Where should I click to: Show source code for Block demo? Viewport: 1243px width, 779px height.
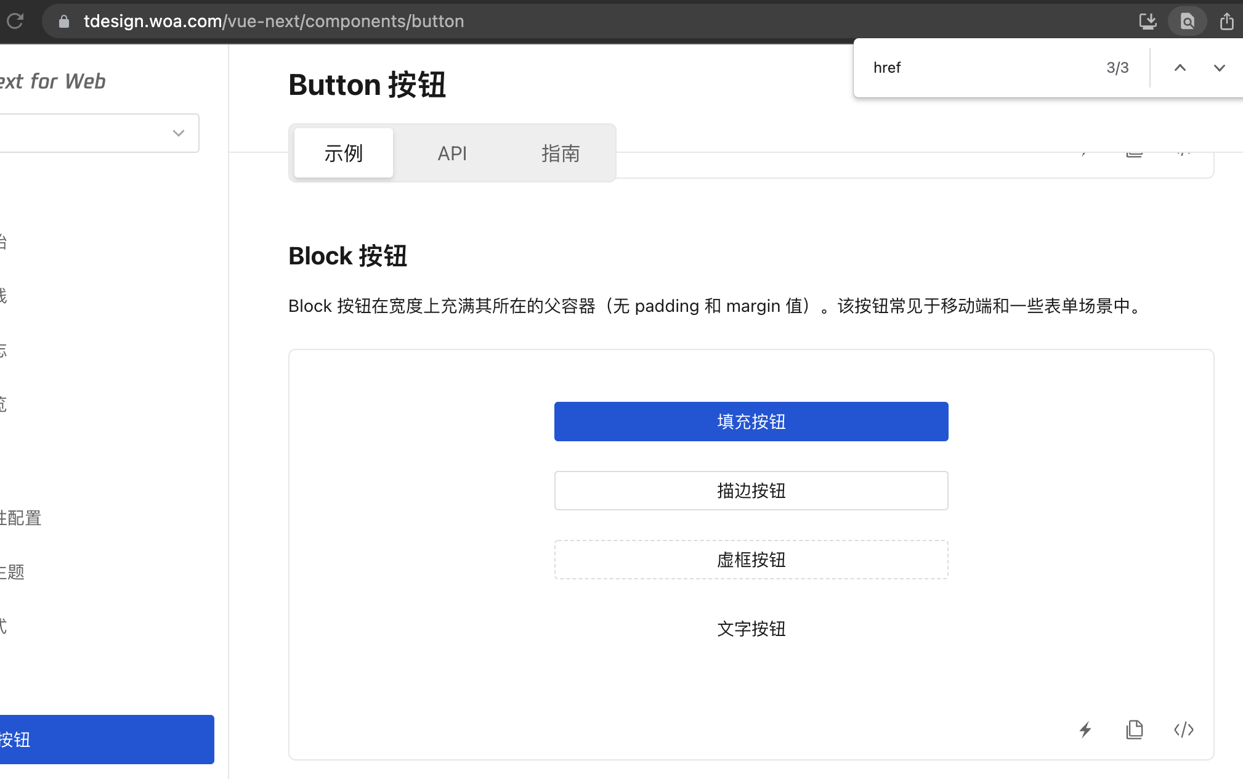tap(1184, 730)
